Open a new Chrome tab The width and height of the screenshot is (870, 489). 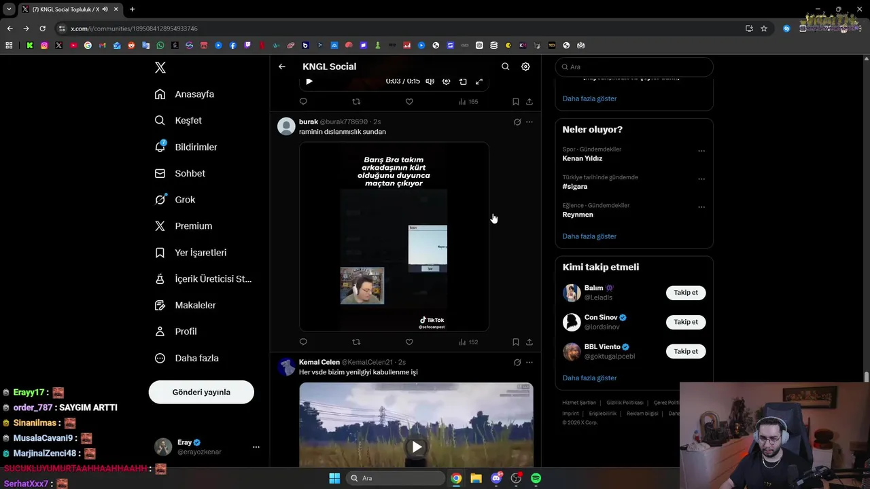(132, 9)
